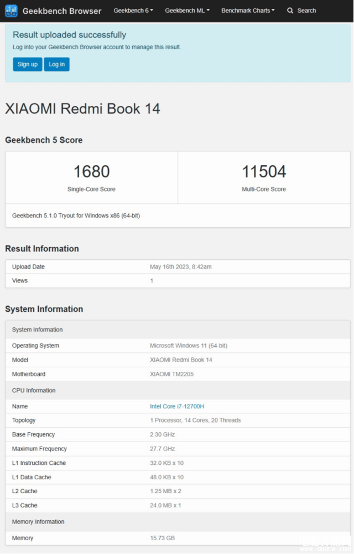
Task: Expand the Geekbench ML dropdown menu
Action: pos(187,11)
